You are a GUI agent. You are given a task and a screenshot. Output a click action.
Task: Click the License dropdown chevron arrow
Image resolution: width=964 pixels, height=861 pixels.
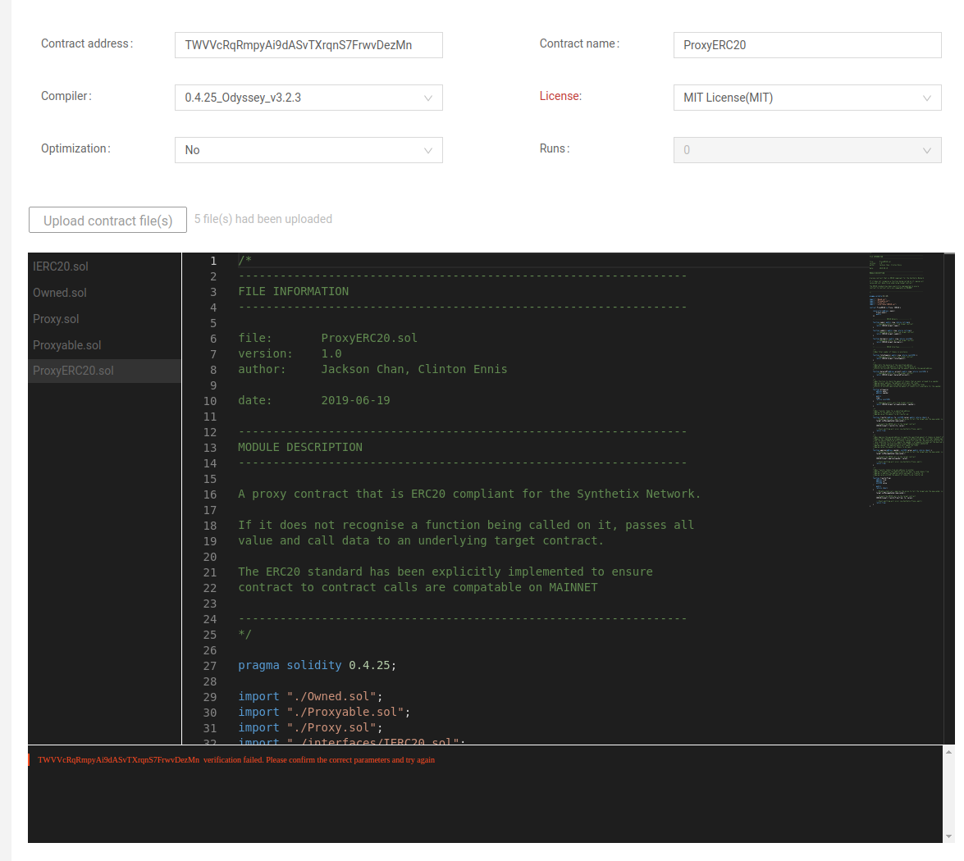926,98
